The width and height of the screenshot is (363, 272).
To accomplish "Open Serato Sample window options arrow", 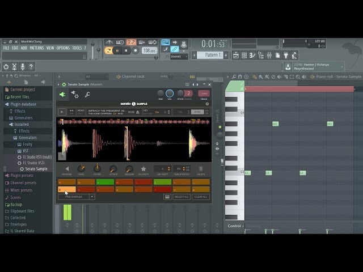I will (58, 84).
